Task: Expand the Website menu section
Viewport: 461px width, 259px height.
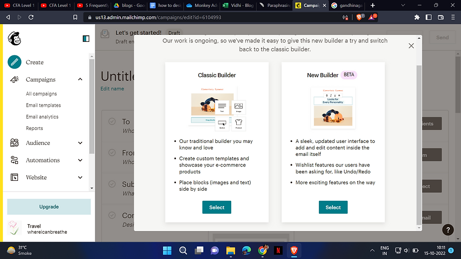Action: pos(80,177)
